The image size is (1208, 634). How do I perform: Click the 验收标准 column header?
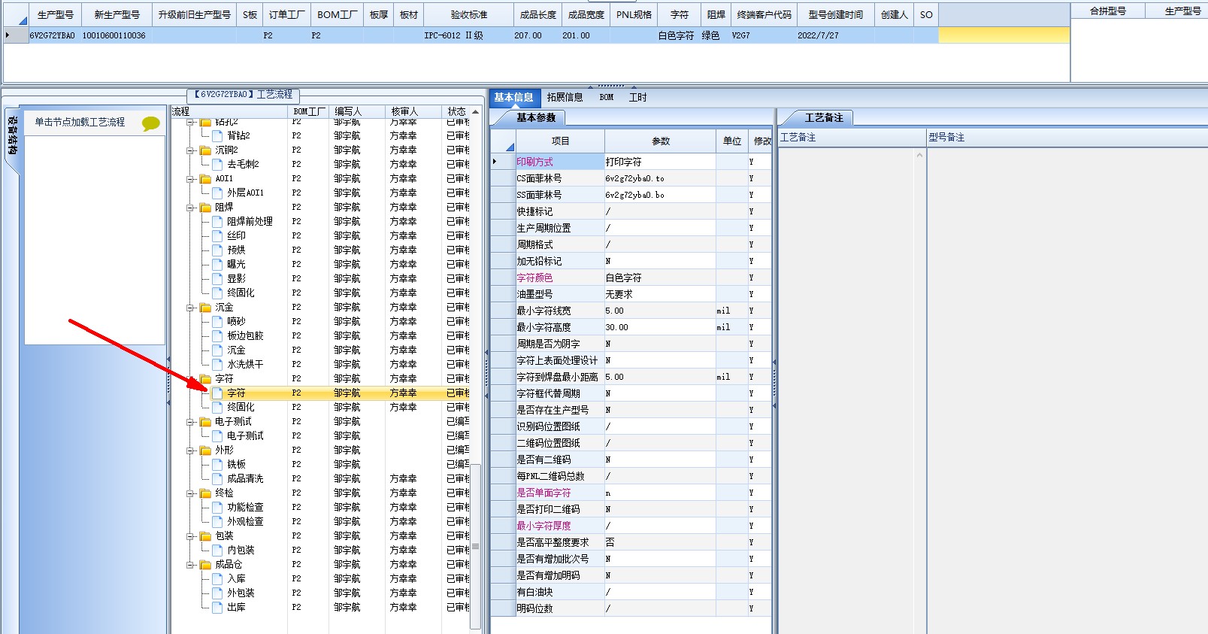(x=469, y=14)
